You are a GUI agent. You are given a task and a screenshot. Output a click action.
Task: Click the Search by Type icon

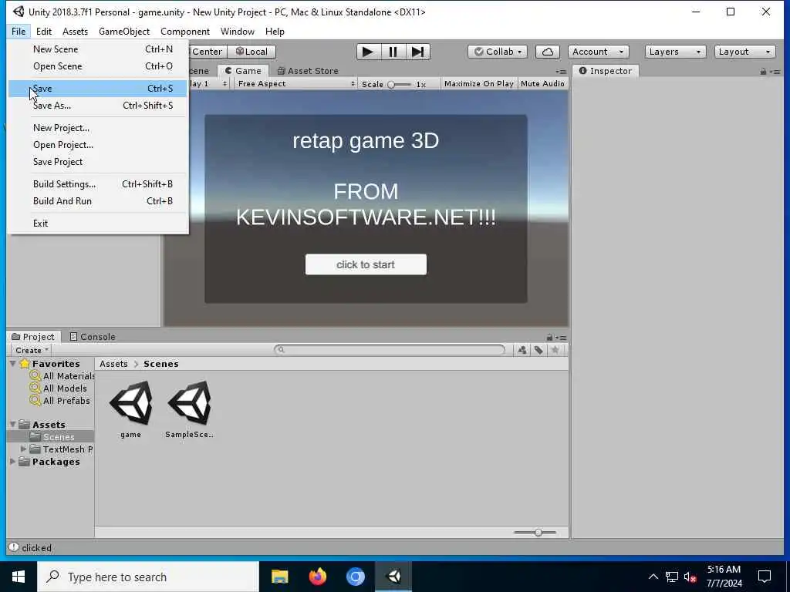(522, 351)
